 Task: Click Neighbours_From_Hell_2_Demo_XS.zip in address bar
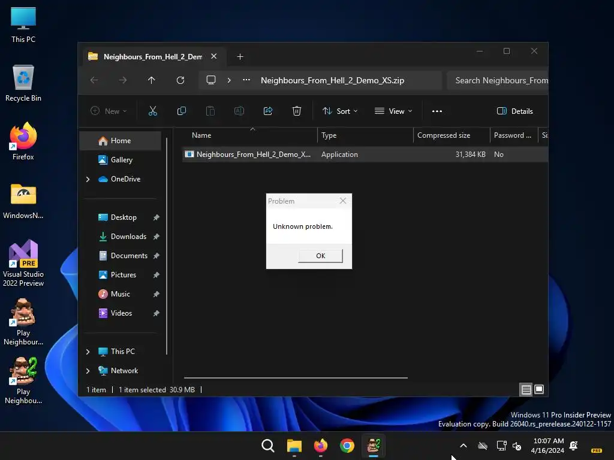pos(332,80)
